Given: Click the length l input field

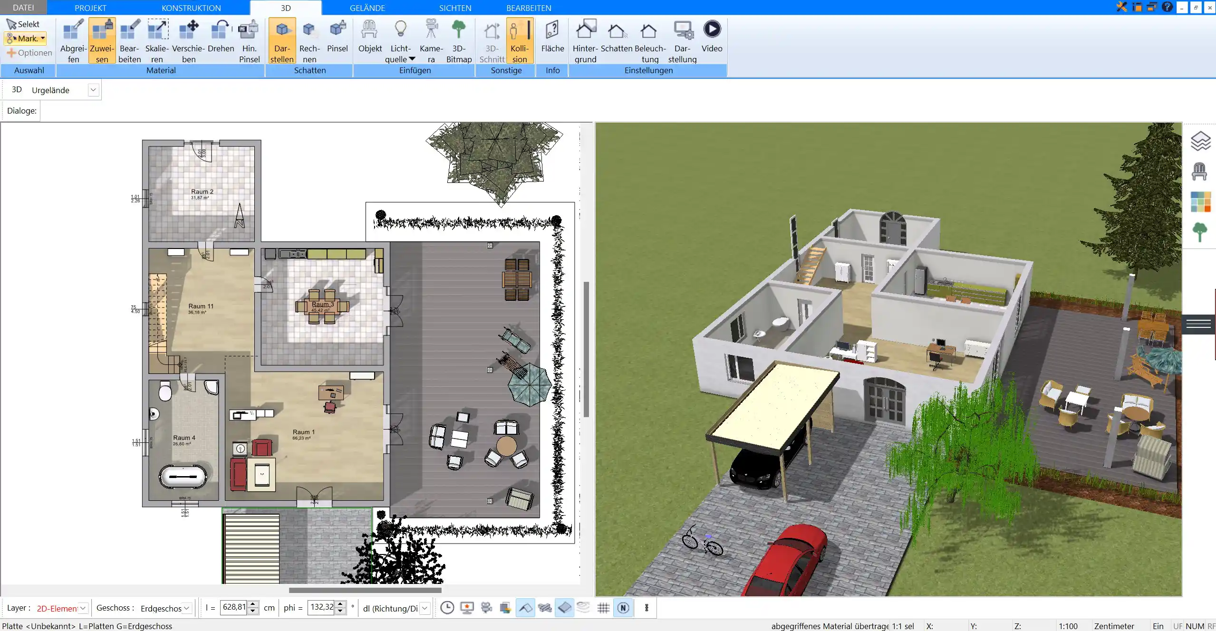Looking at the screenshot, I should 234,607.
